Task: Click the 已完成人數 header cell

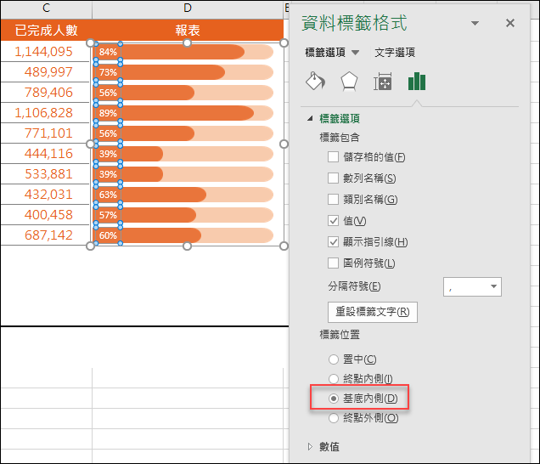Action: click(x=46, y=31)
